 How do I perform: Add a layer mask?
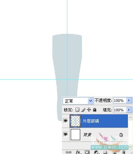pos(87,152)
